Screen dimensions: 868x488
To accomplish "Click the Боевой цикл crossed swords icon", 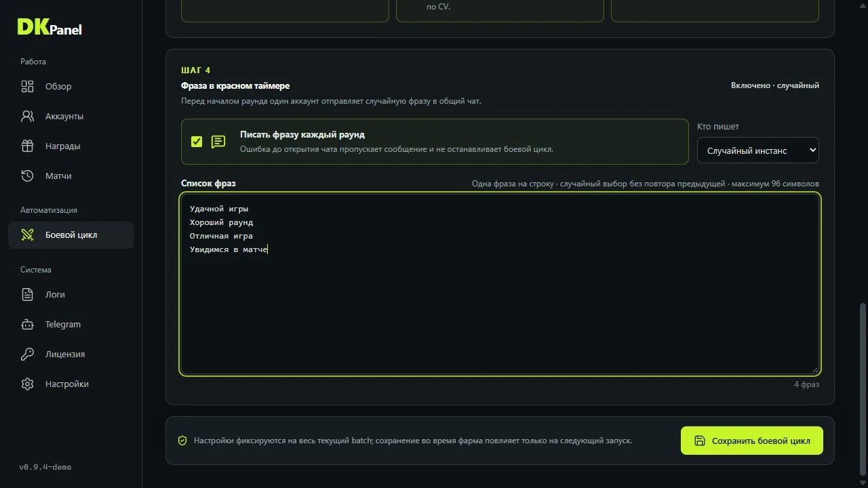I will [27, 235].
